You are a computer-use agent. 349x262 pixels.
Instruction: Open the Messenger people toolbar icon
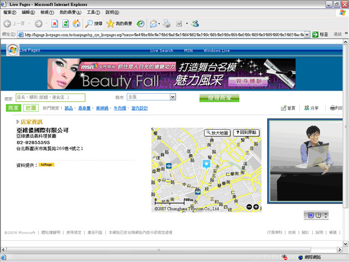coord(195,23)
